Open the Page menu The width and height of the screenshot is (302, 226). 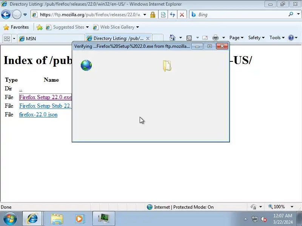(x=236, y=38)
